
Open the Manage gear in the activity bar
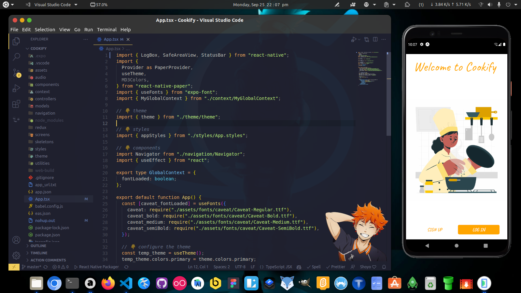click(x=16, y=256)
